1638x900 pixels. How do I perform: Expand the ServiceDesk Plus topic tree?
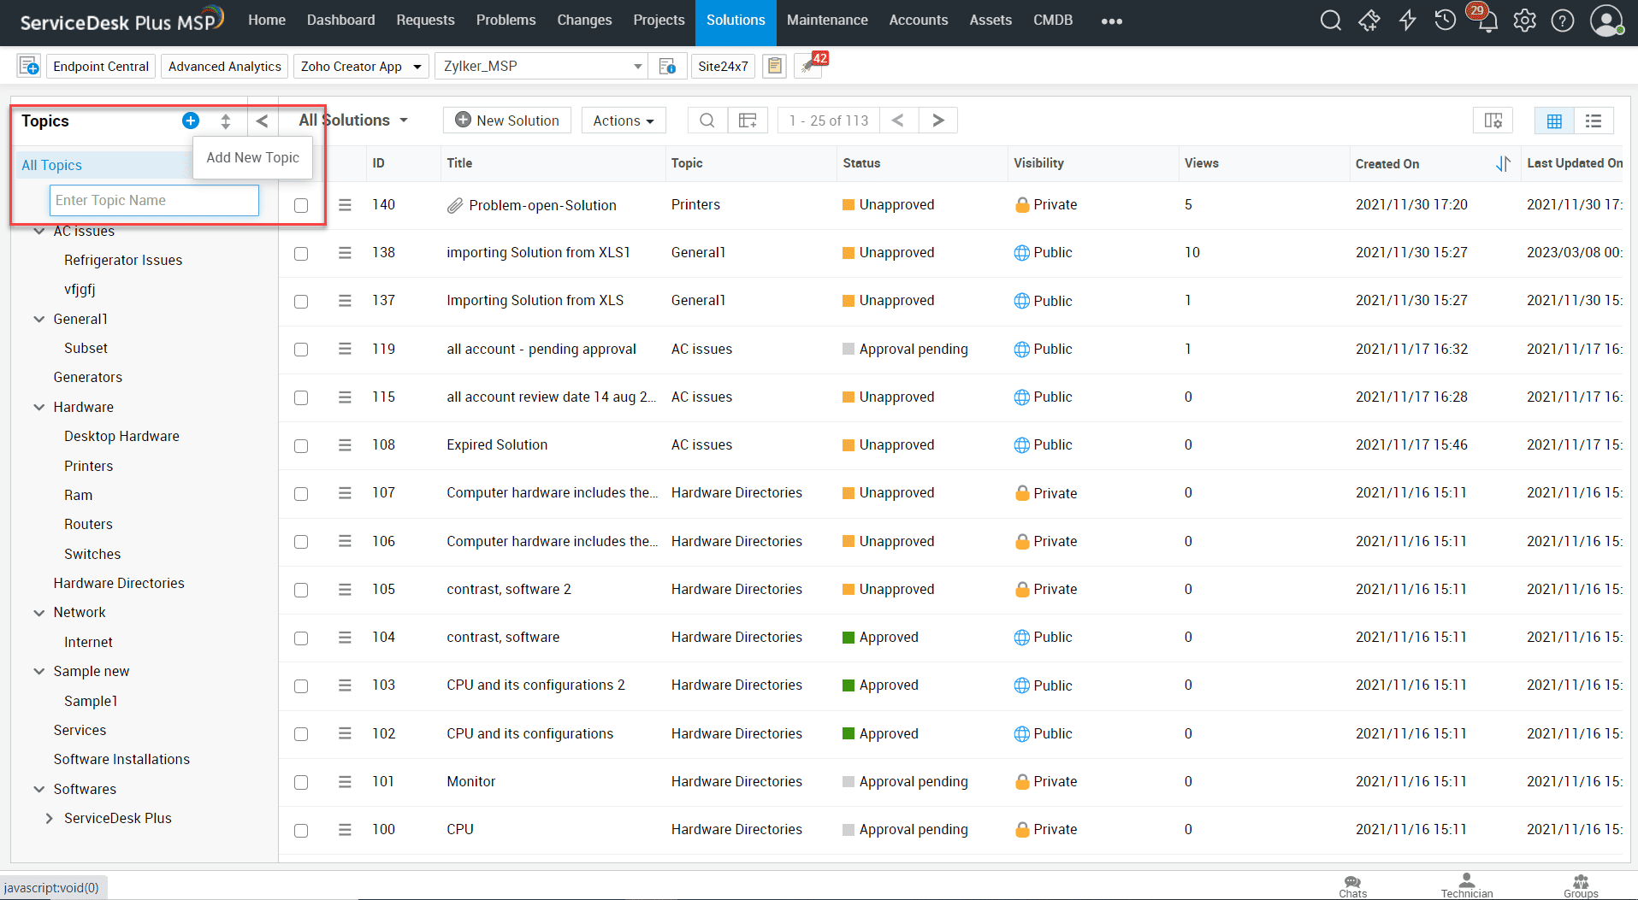[x=50, y=818]
